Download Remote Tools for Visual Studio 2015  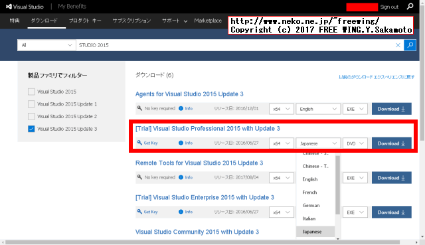pyautogui.click(x=392, y=178)
